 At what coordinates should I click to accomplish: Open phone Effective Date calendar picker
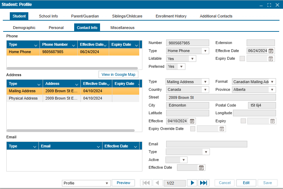(x=271, y=51)
